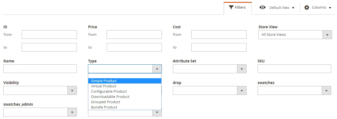Focus the Cost to input field

(219, 47)
